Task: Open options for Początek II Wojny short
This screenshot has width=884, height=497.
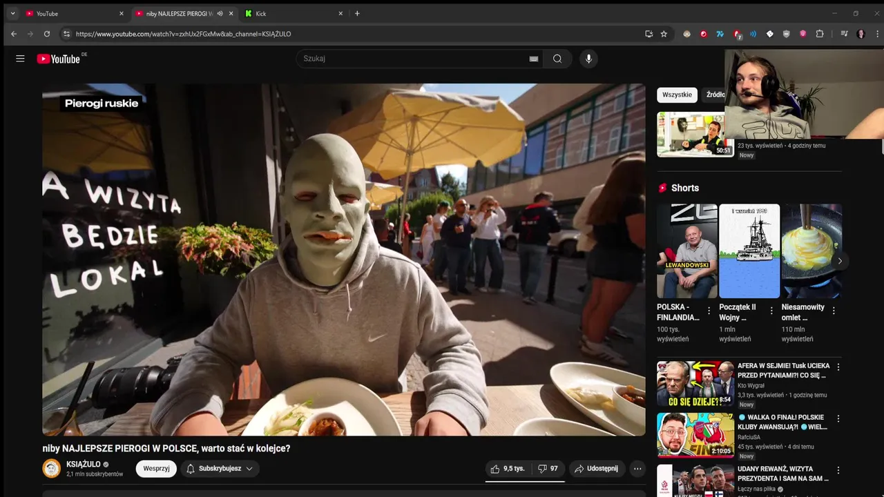Action: 771,311
